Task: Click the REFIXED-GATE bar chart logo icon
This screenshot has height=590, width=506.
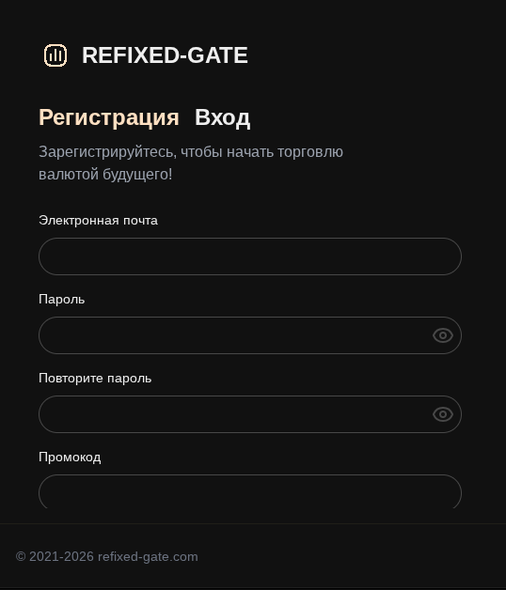Action: point(55,55)
